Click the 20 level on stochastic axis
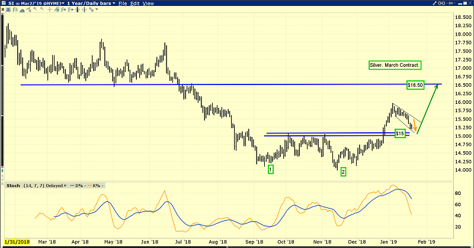Viewport: 474px width, 248px height. click(458, 227)
